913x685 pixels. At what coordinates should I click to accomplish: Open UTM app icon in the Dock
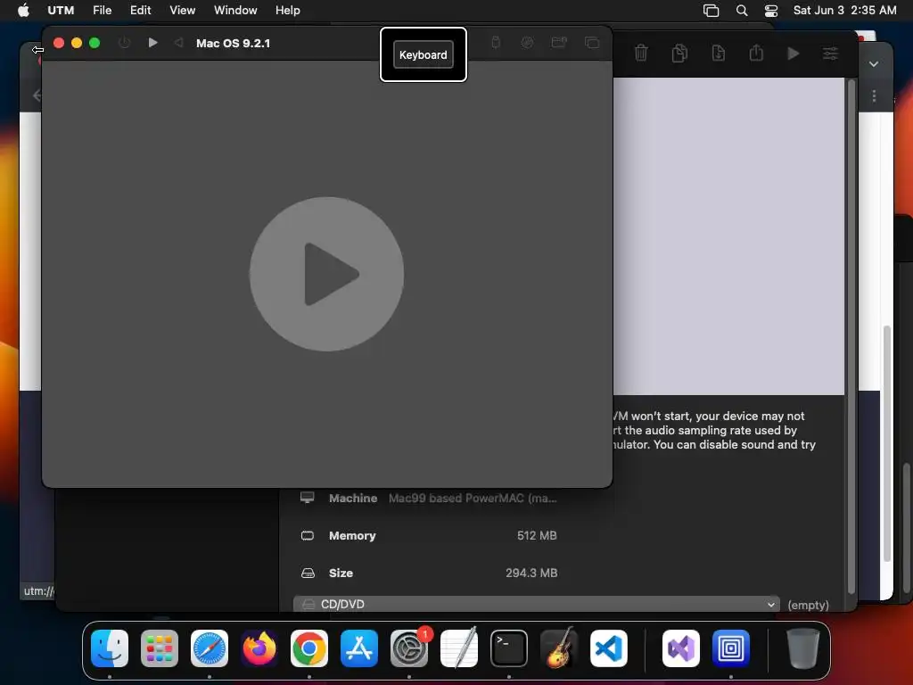pos(731,648)
